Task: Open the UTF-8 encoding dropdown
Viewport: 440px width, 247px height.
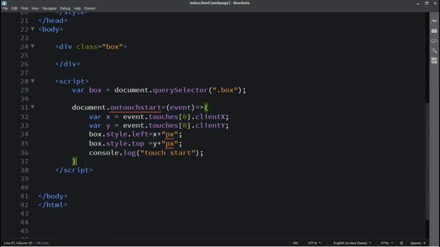Action: point(314,243)
